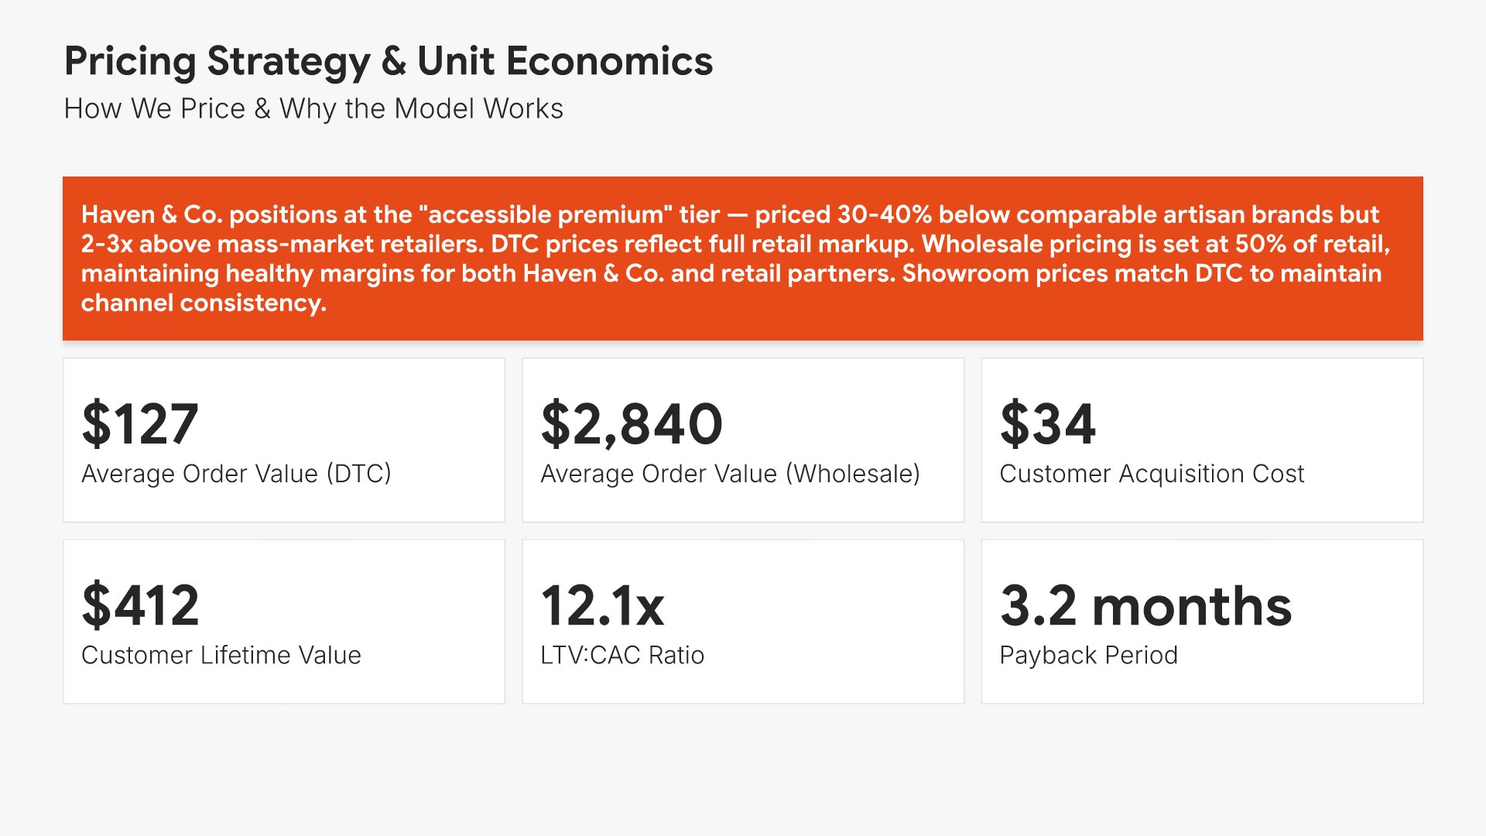This screenshot has height=836, width=1486.
Task: Click the $34 metric value
Action: [1047, 424]
